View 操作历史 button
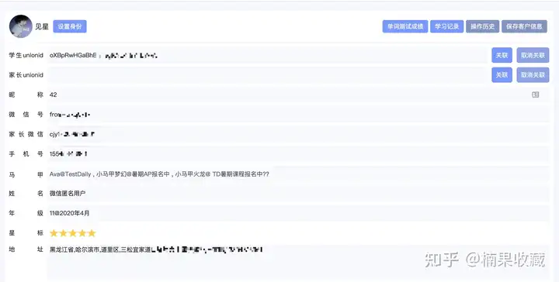Screen dimensions: 559x282 tap(482, 26)
